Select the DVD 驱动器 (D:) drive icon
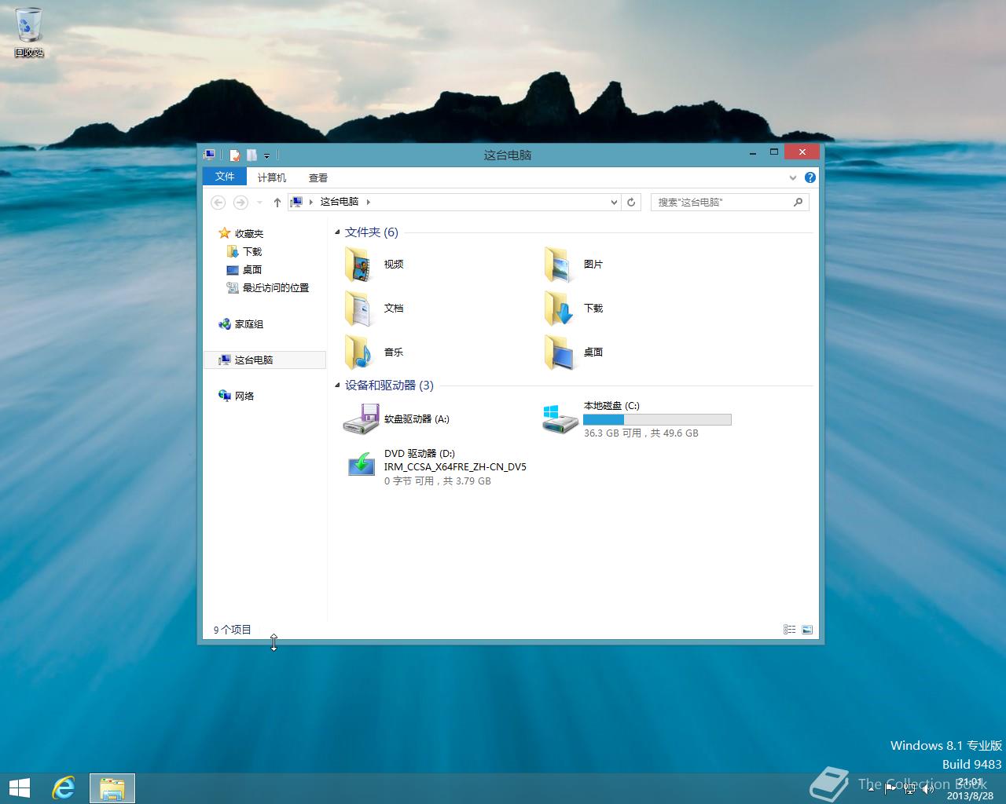Image resolution: width=1006 pixels, height=804 pixels. pos(362,465)
